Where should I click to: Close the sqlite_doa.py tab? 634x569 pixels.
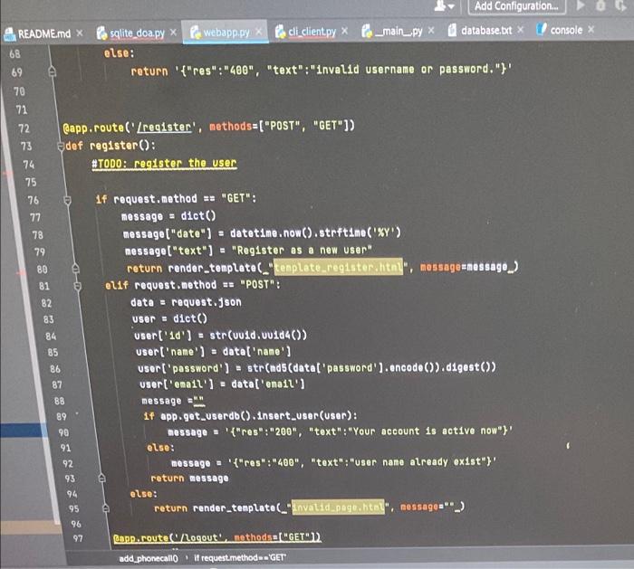pos(173,33)
